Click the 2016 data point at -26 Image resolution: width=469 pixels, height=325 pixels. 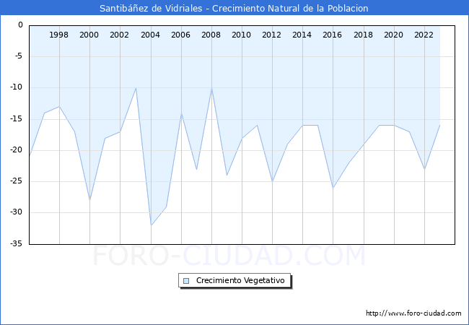tap(333, 188)
